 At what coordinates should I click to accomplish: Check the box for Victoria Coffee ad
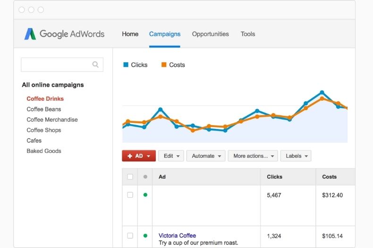coord(130,236)
